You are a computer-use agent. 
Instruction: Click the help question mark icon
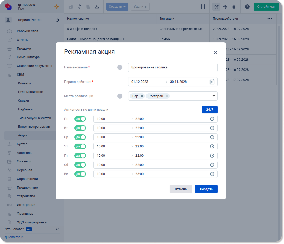pos(247,7)
